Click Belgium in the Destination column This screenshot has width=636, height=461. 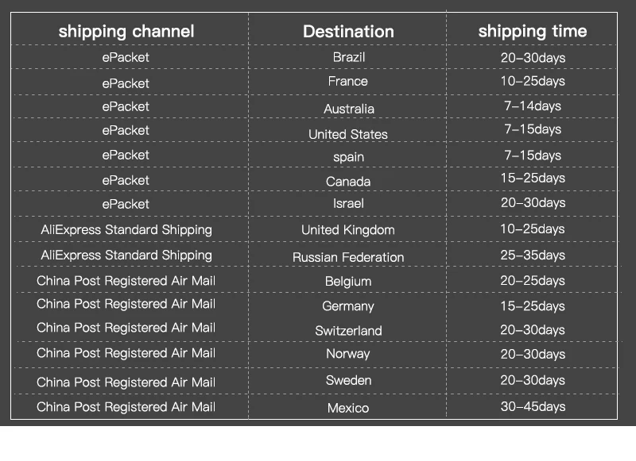coord(348,282)
